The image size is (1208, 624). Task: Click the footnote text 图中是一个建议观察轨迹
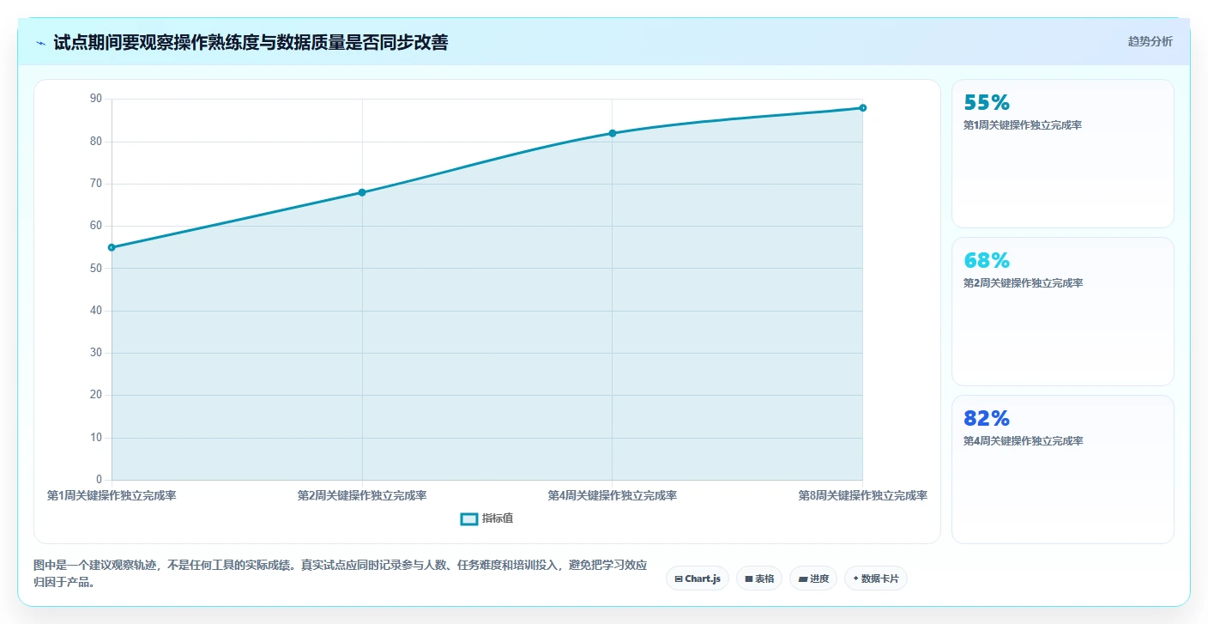tap(339, 573)
